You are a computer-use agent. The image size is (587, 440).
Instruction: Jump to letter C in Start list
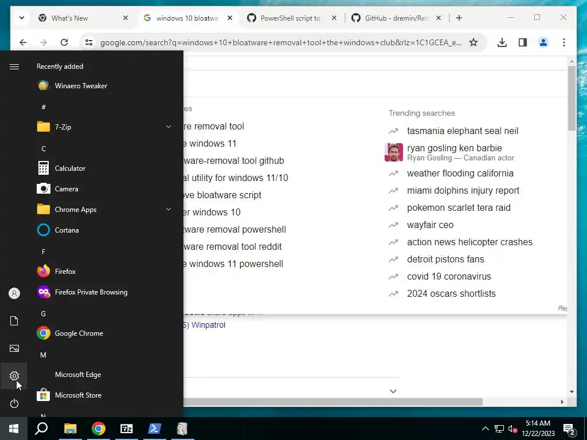click(x=44, y=149)
